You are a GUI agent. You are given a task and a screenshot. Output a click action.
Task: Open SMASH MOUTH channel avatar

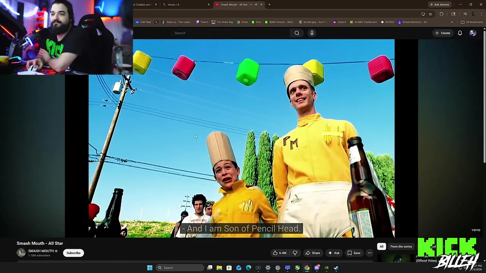coord(21,253)
